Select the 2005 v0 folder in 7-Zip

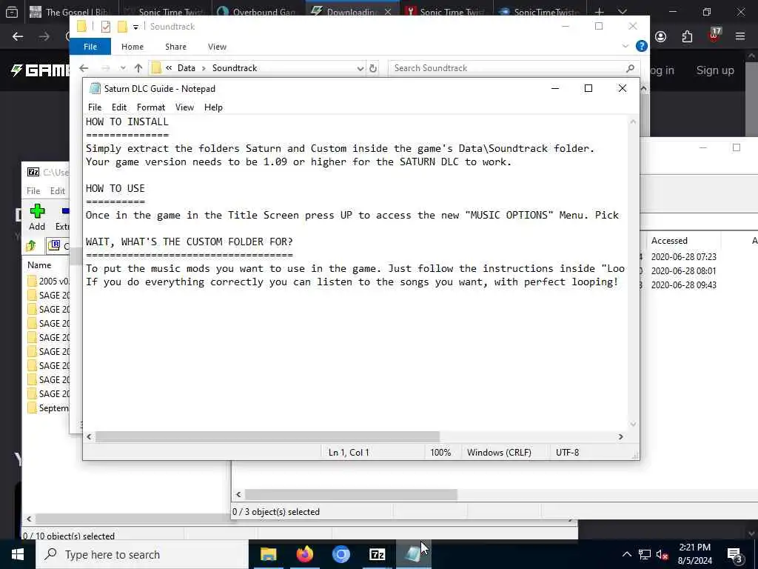[x=48, y=281]
